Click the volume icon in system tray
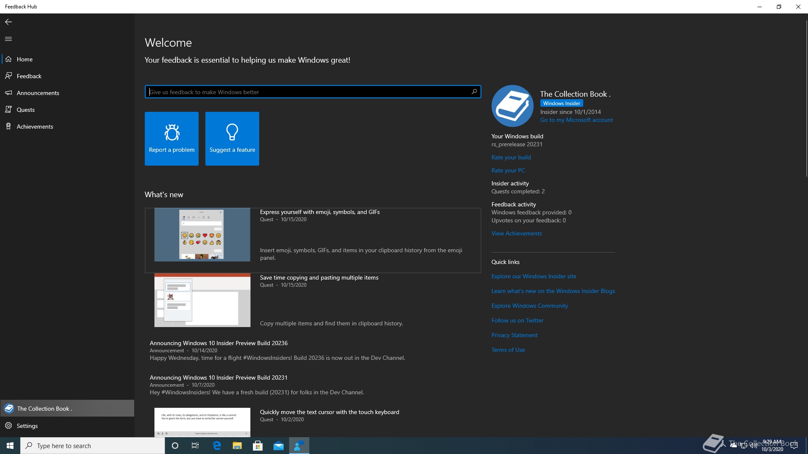This screenshot has width=808, height=454. pos(753,446)
